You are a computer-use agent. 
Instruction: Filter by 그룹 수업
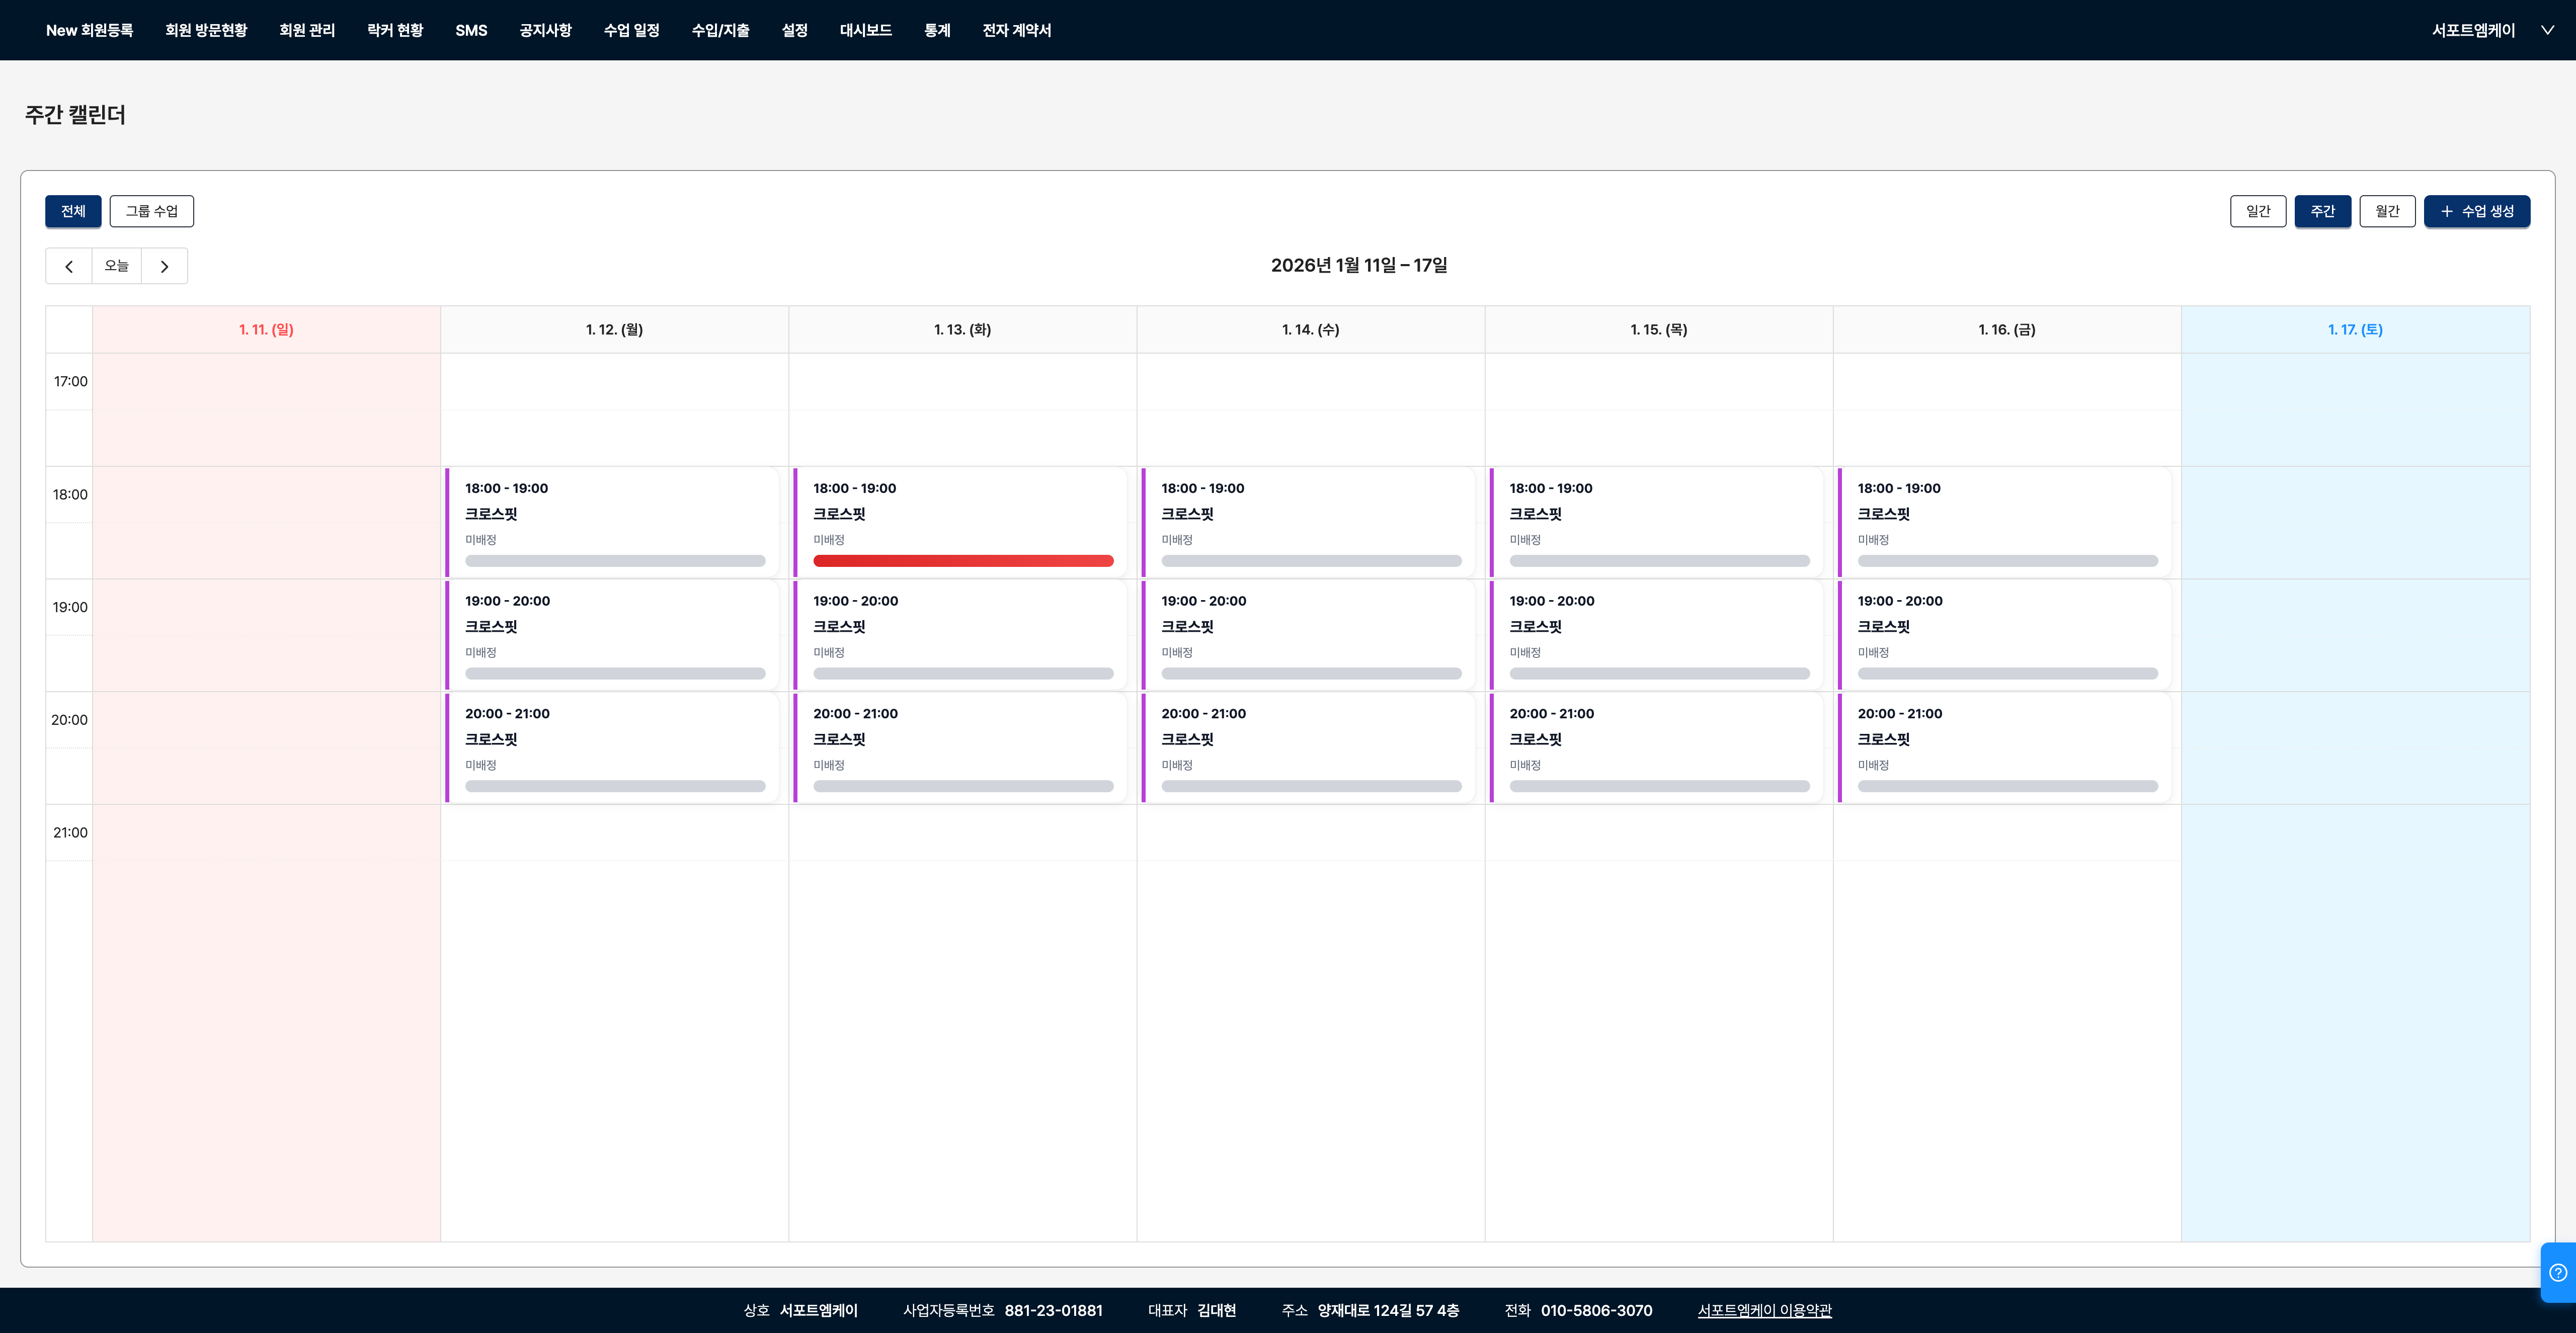click(151, 211)
